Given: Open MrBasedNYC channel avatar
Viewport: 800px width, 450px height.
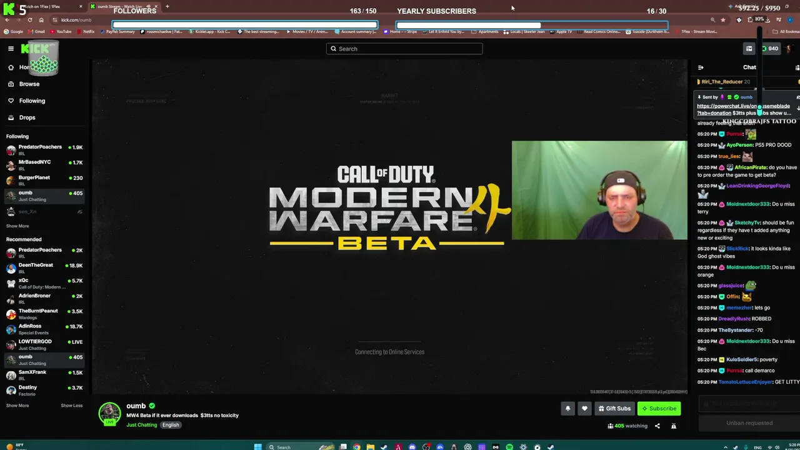Looking at the screenshot, I should pyautogui.click(x=11, y=165).
